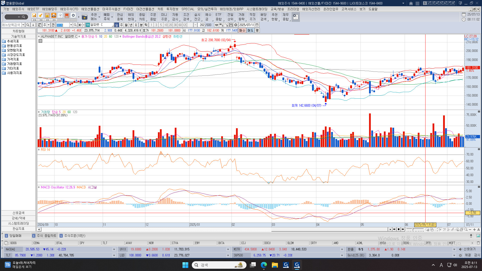Click the 신호검색 button in the left panel
This screenshot has width=482, height=271.
pos(18,213)
